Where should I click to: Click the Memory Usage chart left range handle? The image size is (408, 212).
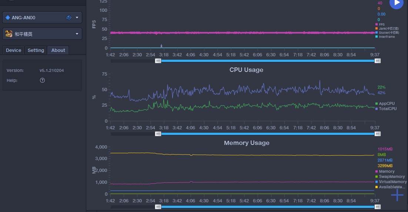[158, 207]
